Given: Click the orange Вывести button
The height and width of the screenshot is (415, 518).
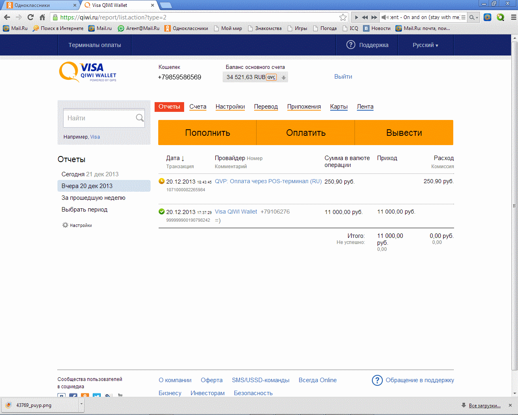Looking at the screenshot, I should click(x=404, y=133).
